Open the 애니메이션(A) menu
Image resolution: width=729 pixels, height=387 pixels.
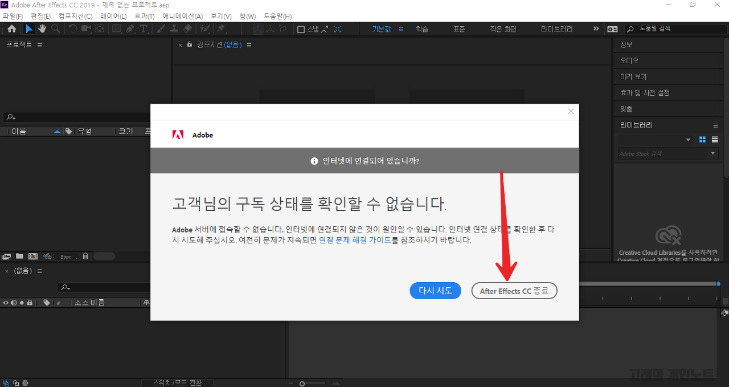(182, 16)
